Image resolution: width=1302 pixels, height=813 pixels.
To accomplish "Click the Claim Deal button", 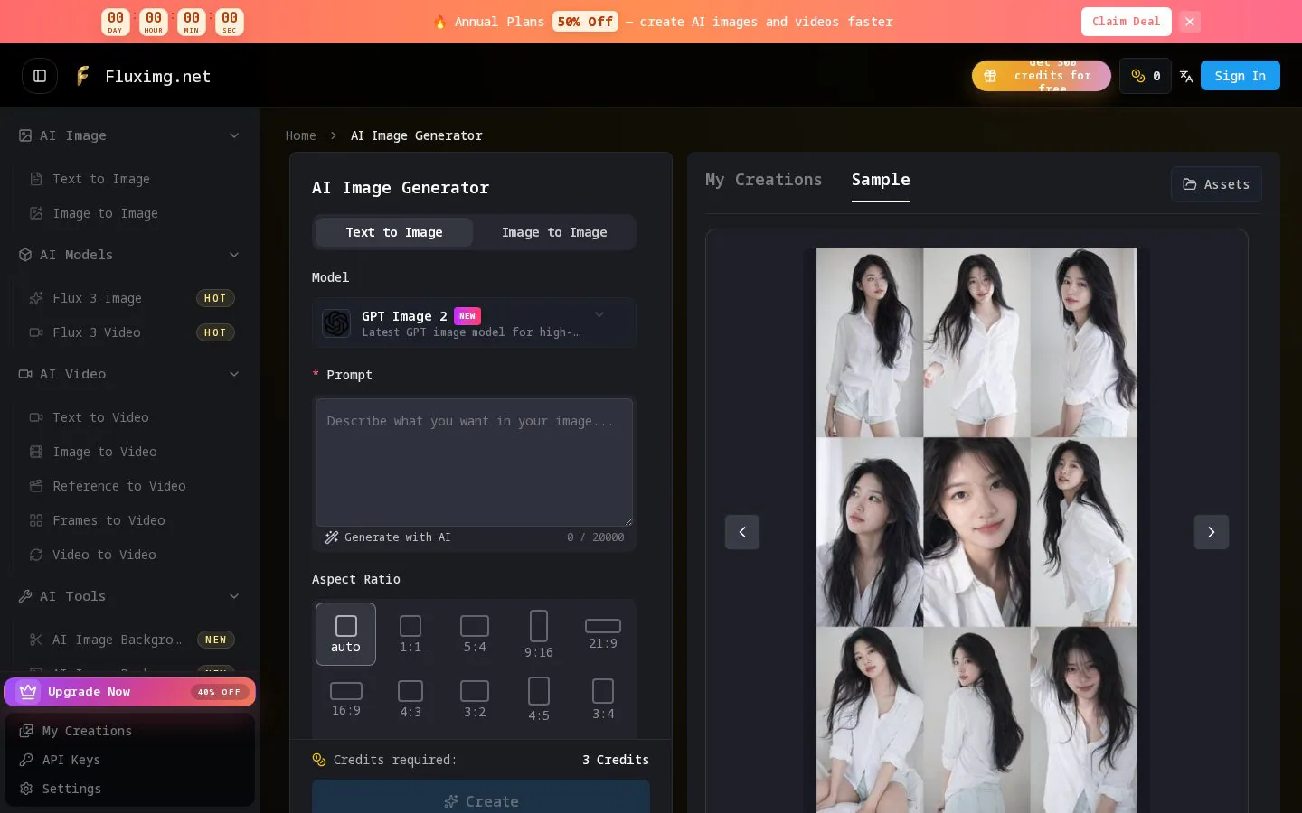I will 1127,22.
